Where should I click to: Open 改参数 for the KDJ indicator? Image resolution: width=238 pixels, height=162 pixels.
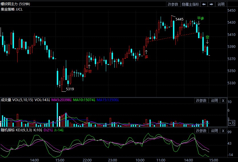click(x=201, y=131)
